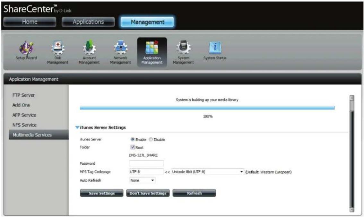The image size is (364, 217).
Task: Open FTP Server in sidebar
Action: tap(23, 95)
